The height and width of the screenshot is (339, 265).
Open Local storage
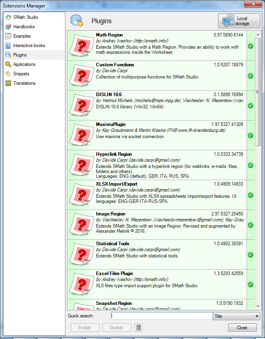pyautogui.click(x=239, y=21)
